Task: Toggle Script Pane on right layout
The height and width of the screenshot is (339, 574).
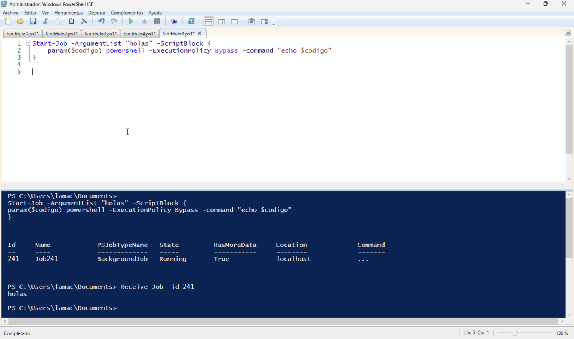Action: point(221,21)
